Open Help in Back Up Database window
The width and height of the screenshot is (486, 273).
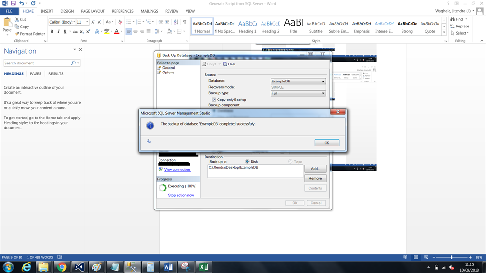[229, 64]
